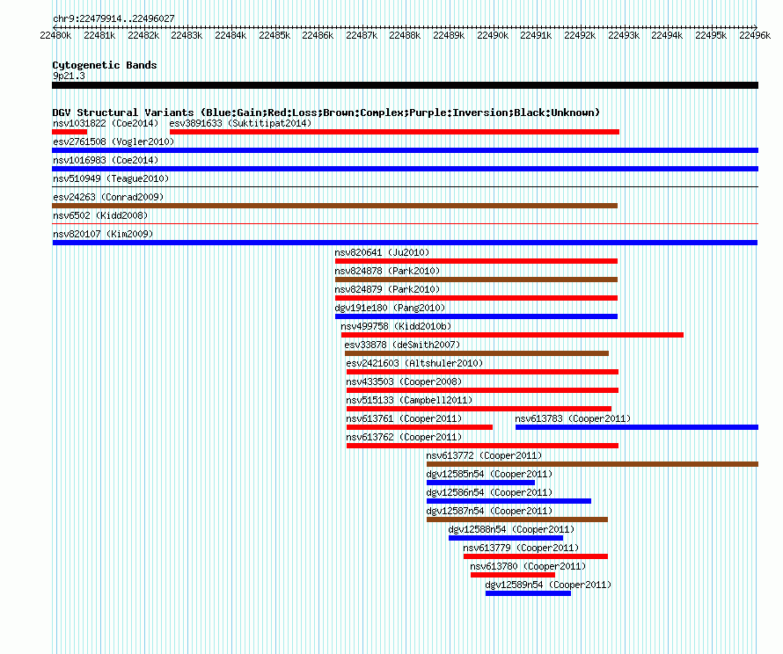The image size is (783, 654).
Task: Select nsv613762 (Cooper2011) label
Action: click(x=404, y=437)
